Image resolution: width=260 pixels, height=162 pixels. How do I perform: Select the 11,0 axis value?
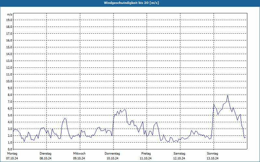pyautogui.click(x=9, y=75)
